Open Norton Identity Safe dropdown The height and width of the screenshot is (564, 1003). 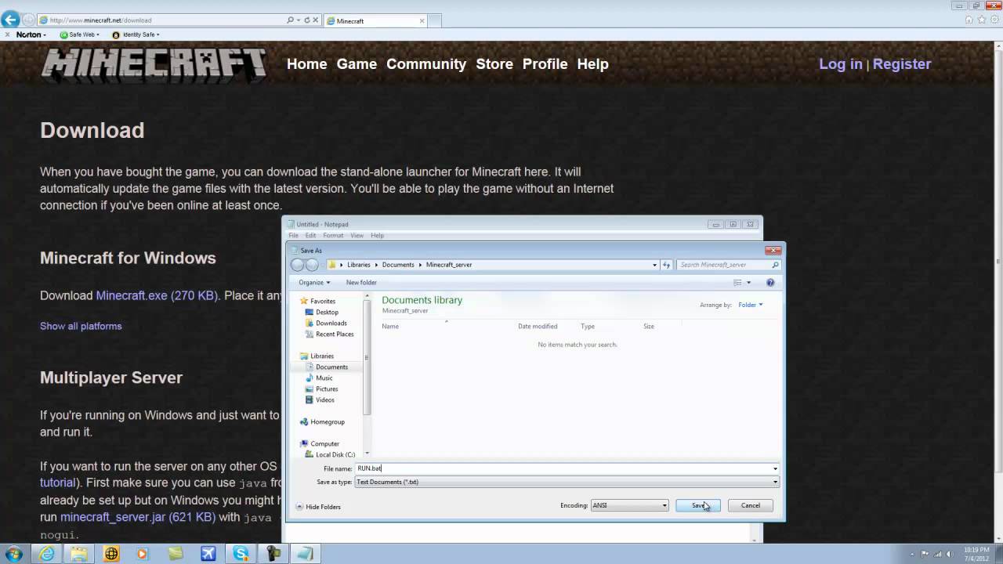tap(136, 34)
